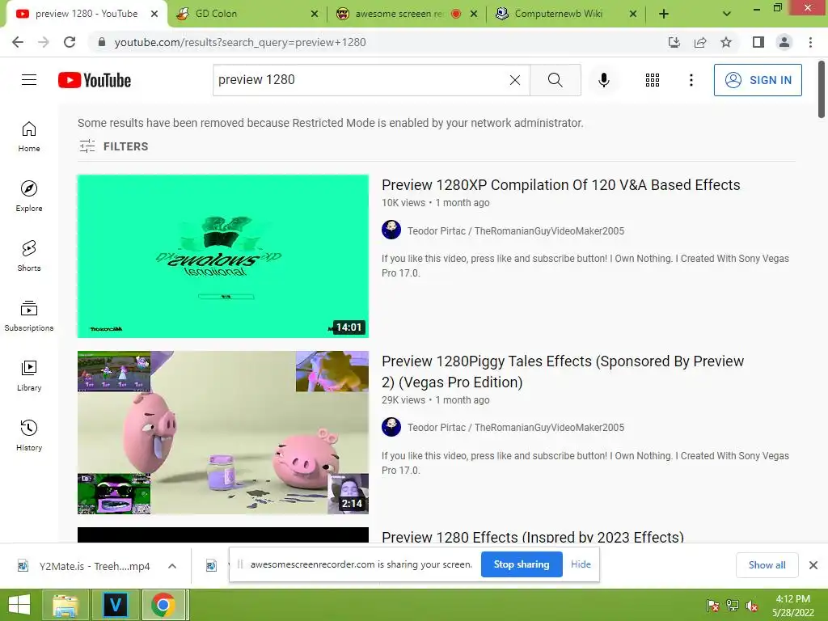Click the Action Center flag tray icon

(x=713, y=606)
